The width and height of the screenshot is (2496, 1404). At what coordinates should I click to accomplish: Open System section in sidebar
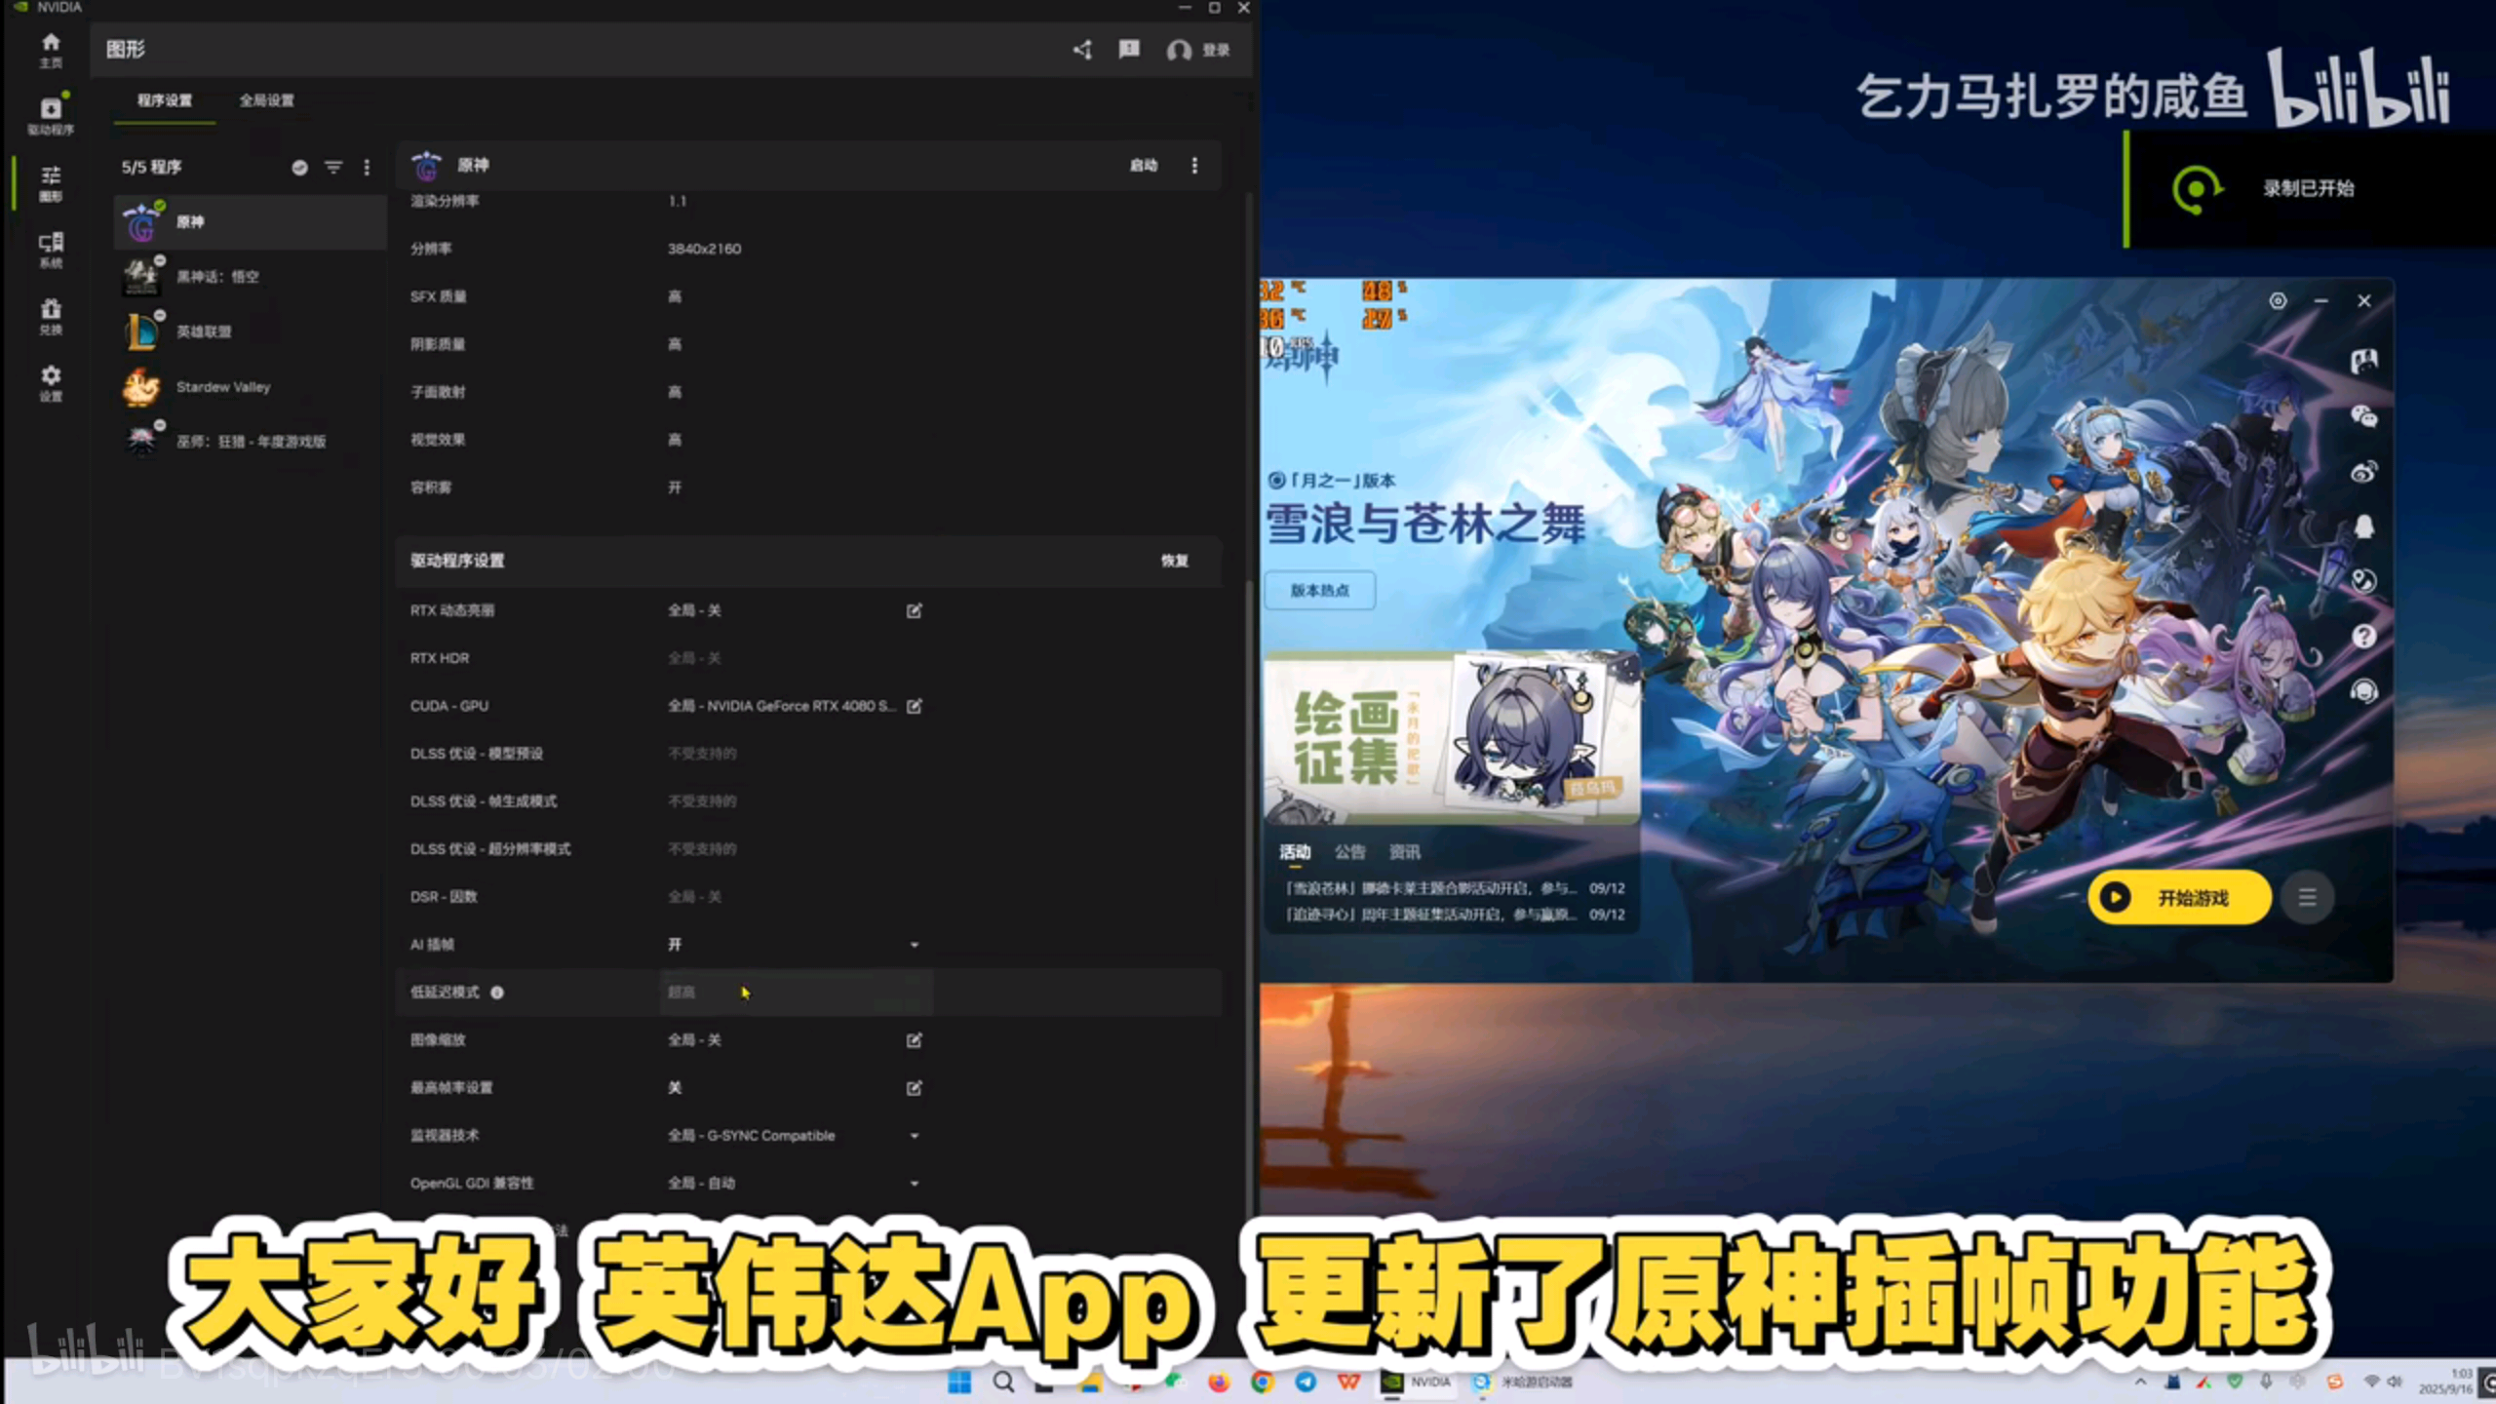point(51,249)
